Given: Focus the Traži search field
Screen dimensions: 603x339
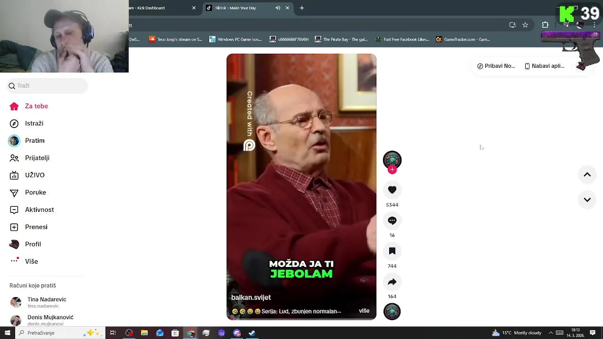Looking at the screenshot, I should click(47, 86).
